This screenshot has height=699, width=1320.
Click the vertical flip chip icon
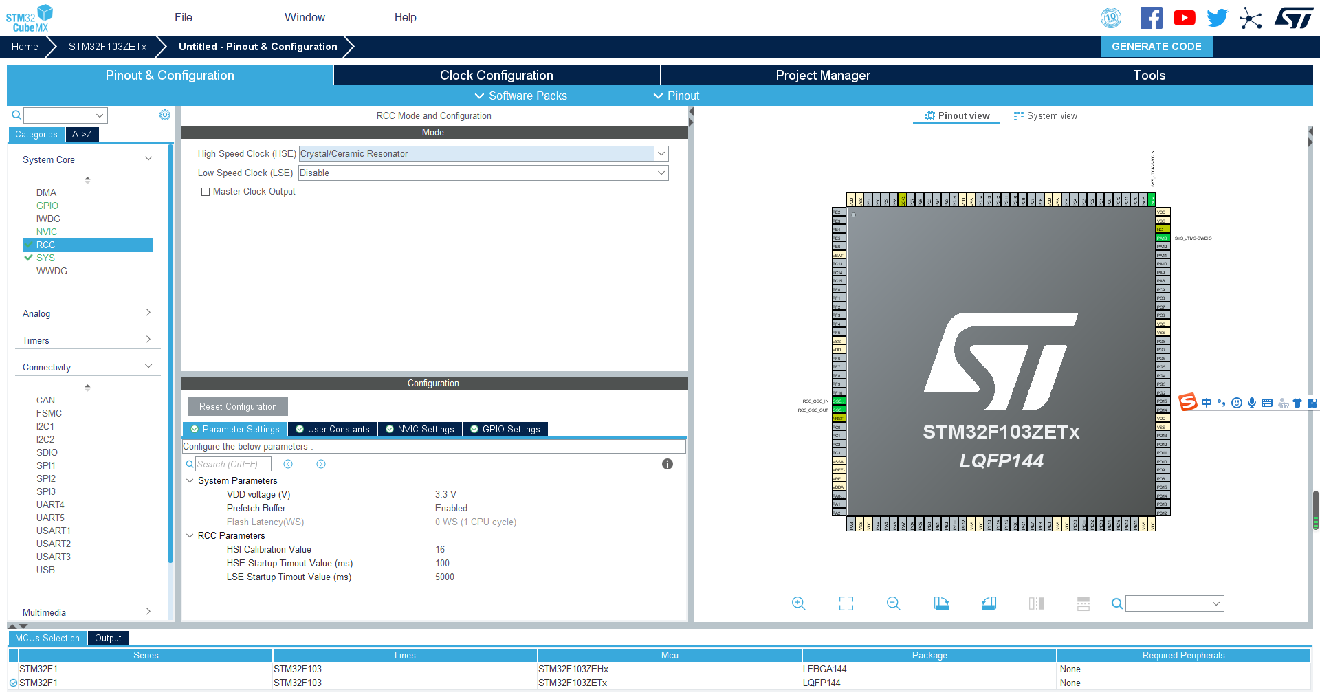coord(1036,603)
